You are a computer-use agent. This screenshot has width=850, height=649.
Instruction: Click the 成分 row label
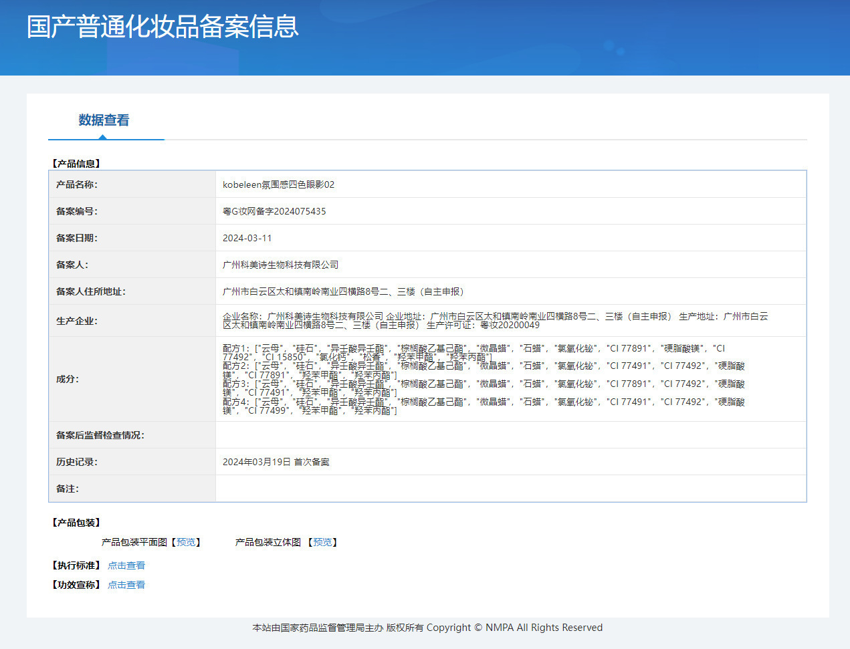pyautogui.click(x=68, y=379)
